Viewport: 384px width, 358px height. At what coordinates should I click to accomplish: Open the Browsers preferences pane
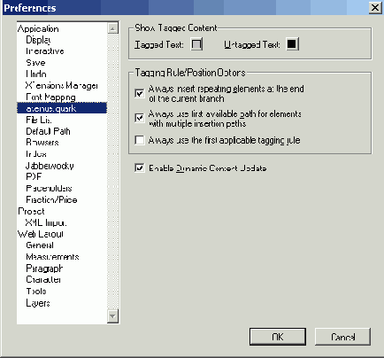coord(42,143)
